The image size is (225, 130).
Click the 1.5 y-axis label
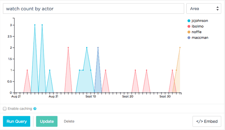(x=10, y=59)
